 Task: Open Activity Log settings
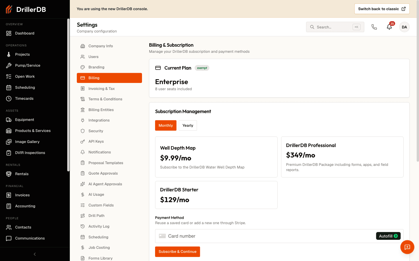click(109, 226)
